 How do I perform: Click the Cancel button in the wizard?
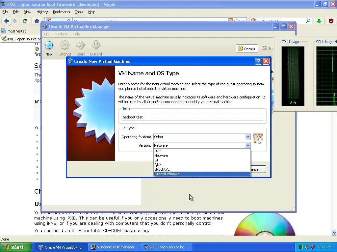tap(258, 169)
